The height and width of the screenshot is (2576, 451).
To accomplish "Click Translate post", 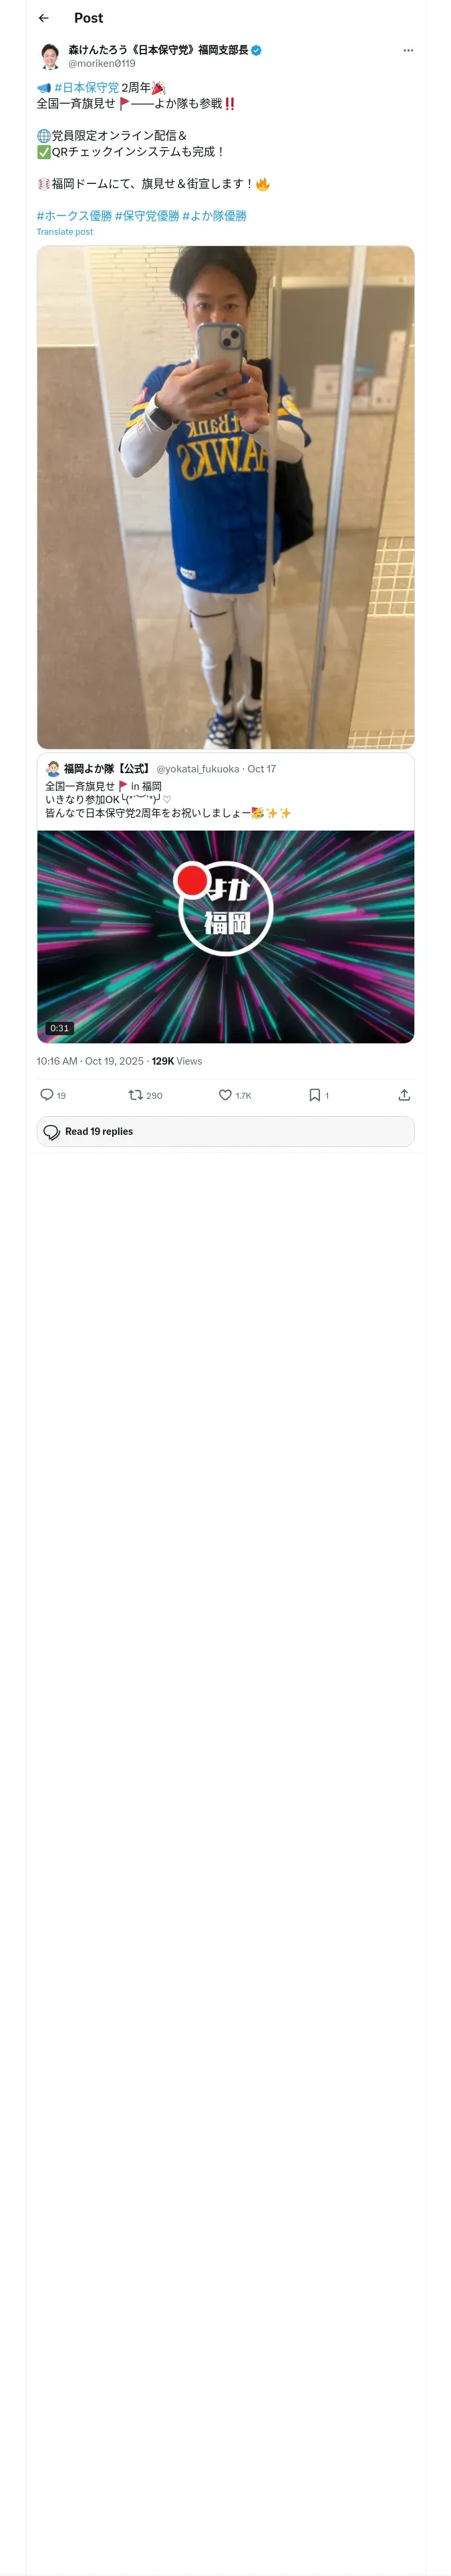I will coord(65,232).
